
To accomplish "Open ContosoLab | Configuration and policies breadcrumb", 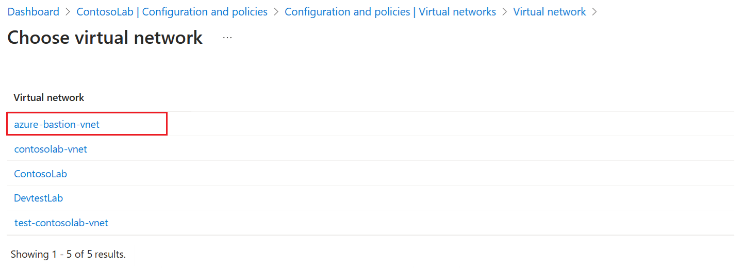I will tap(172, 11).
